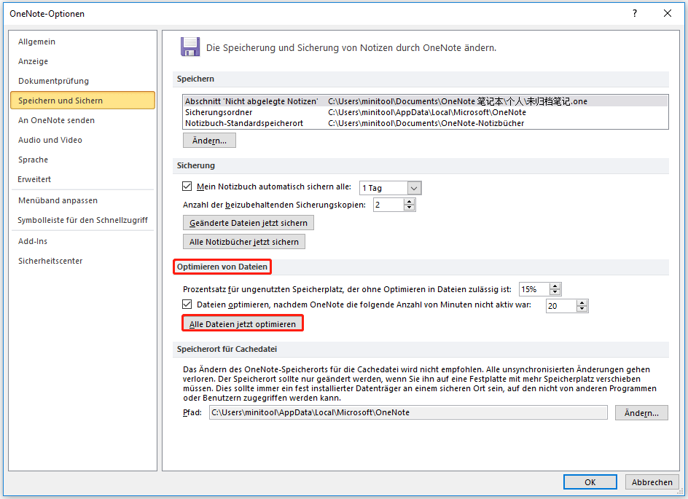Toggle 'Dateien optimieren' inactivity checkbox
This screenshot has width=688, height=499.
[x=187, y=304]
